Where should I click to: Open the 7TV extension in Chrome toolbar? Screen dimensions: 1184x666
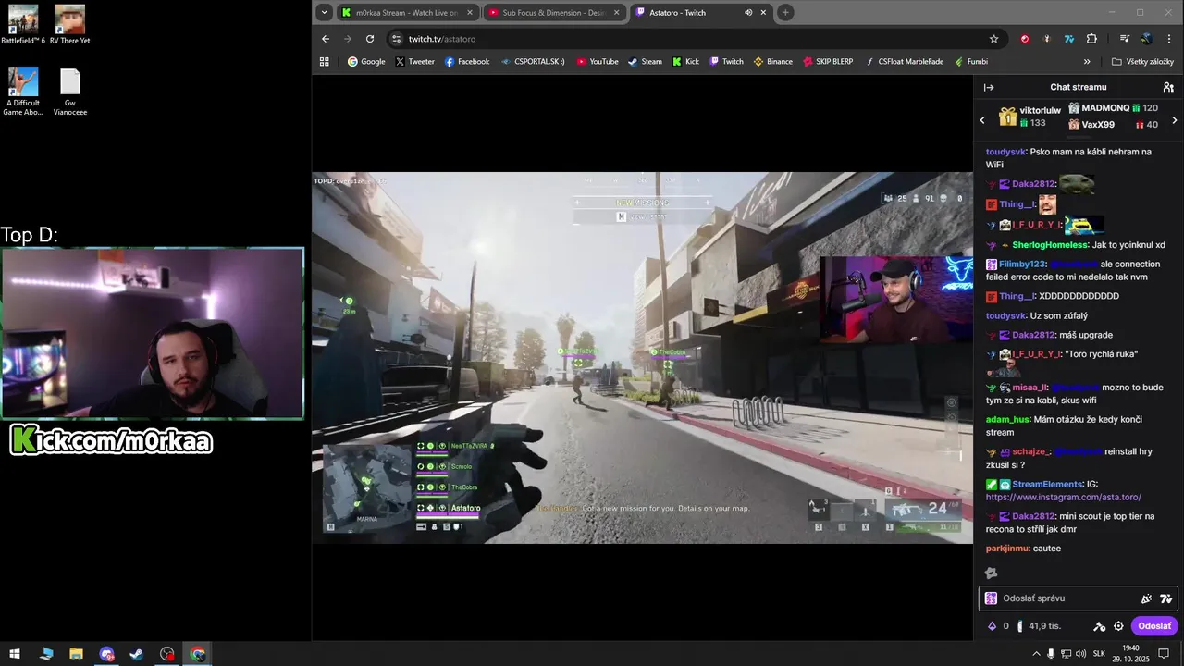[x=1069, y=39]
